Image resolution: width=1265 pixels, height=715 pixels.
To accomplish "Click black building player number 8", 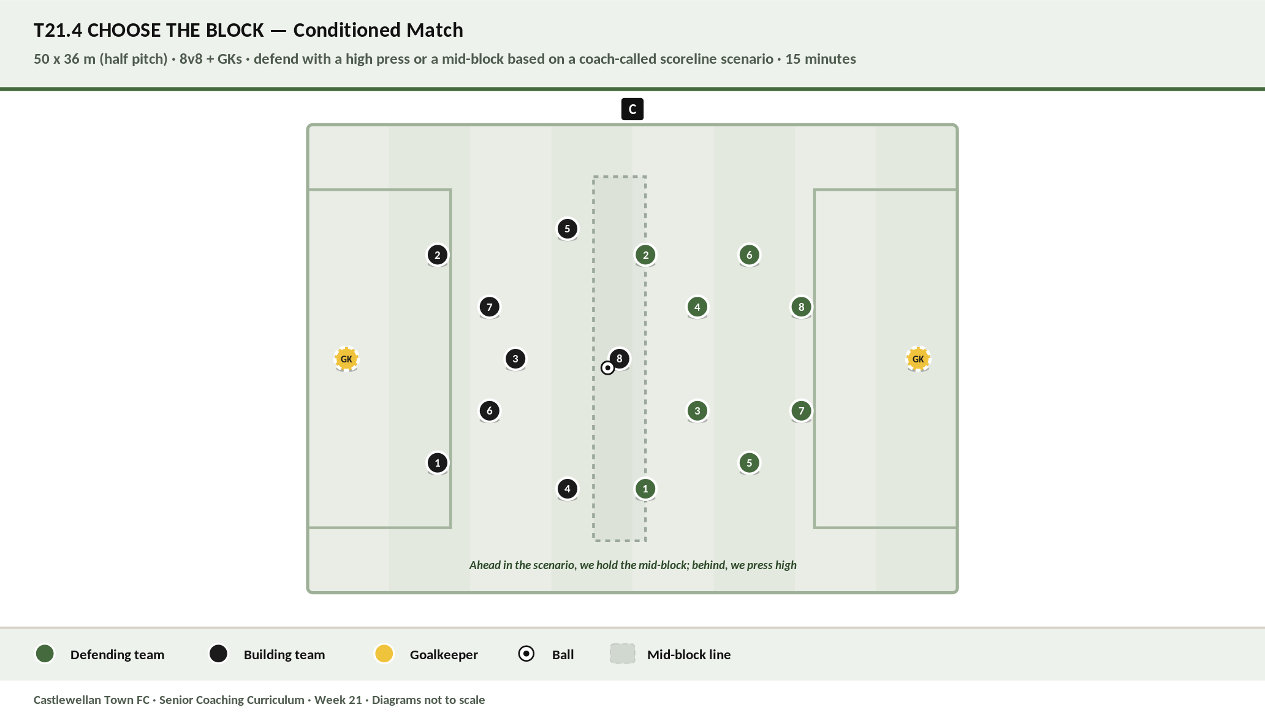I will [620, 358].
